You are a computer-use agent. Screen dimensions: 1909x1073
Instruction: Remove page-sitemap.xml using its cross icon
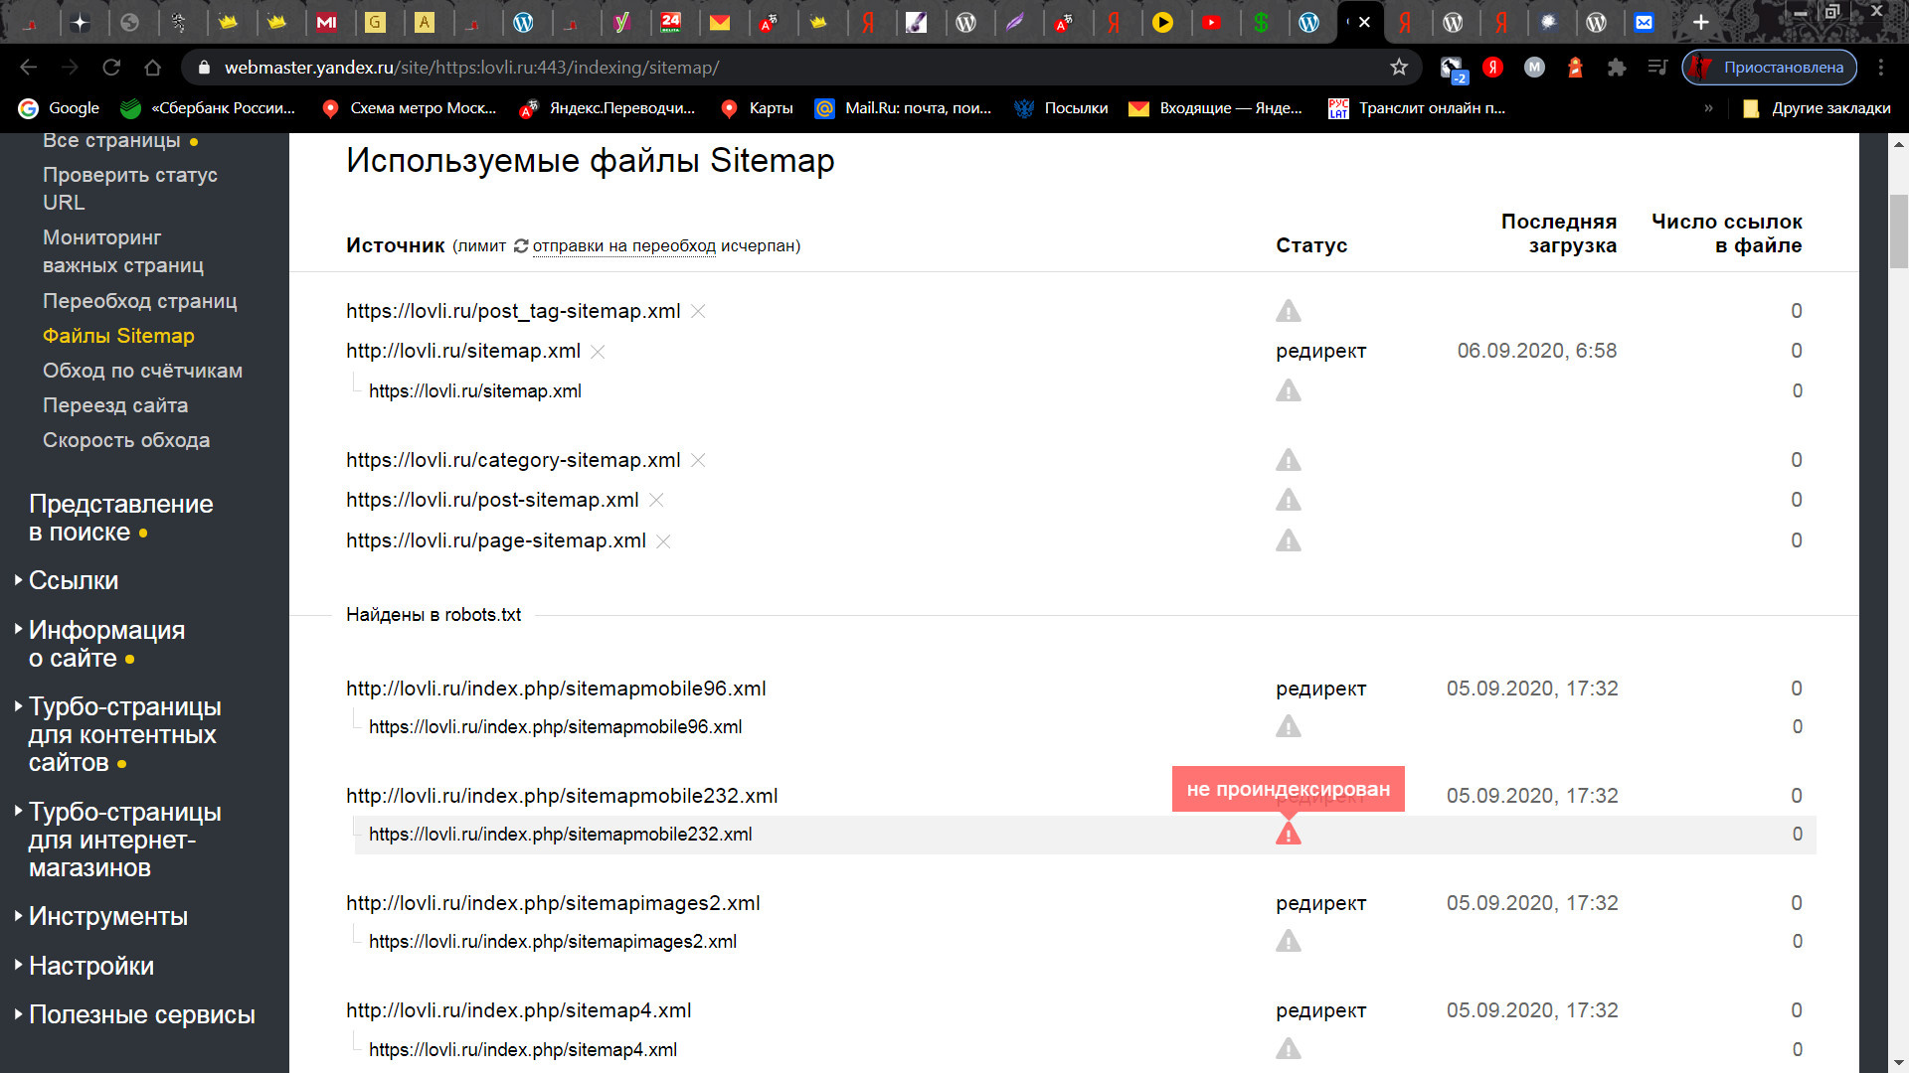(663, 540)
